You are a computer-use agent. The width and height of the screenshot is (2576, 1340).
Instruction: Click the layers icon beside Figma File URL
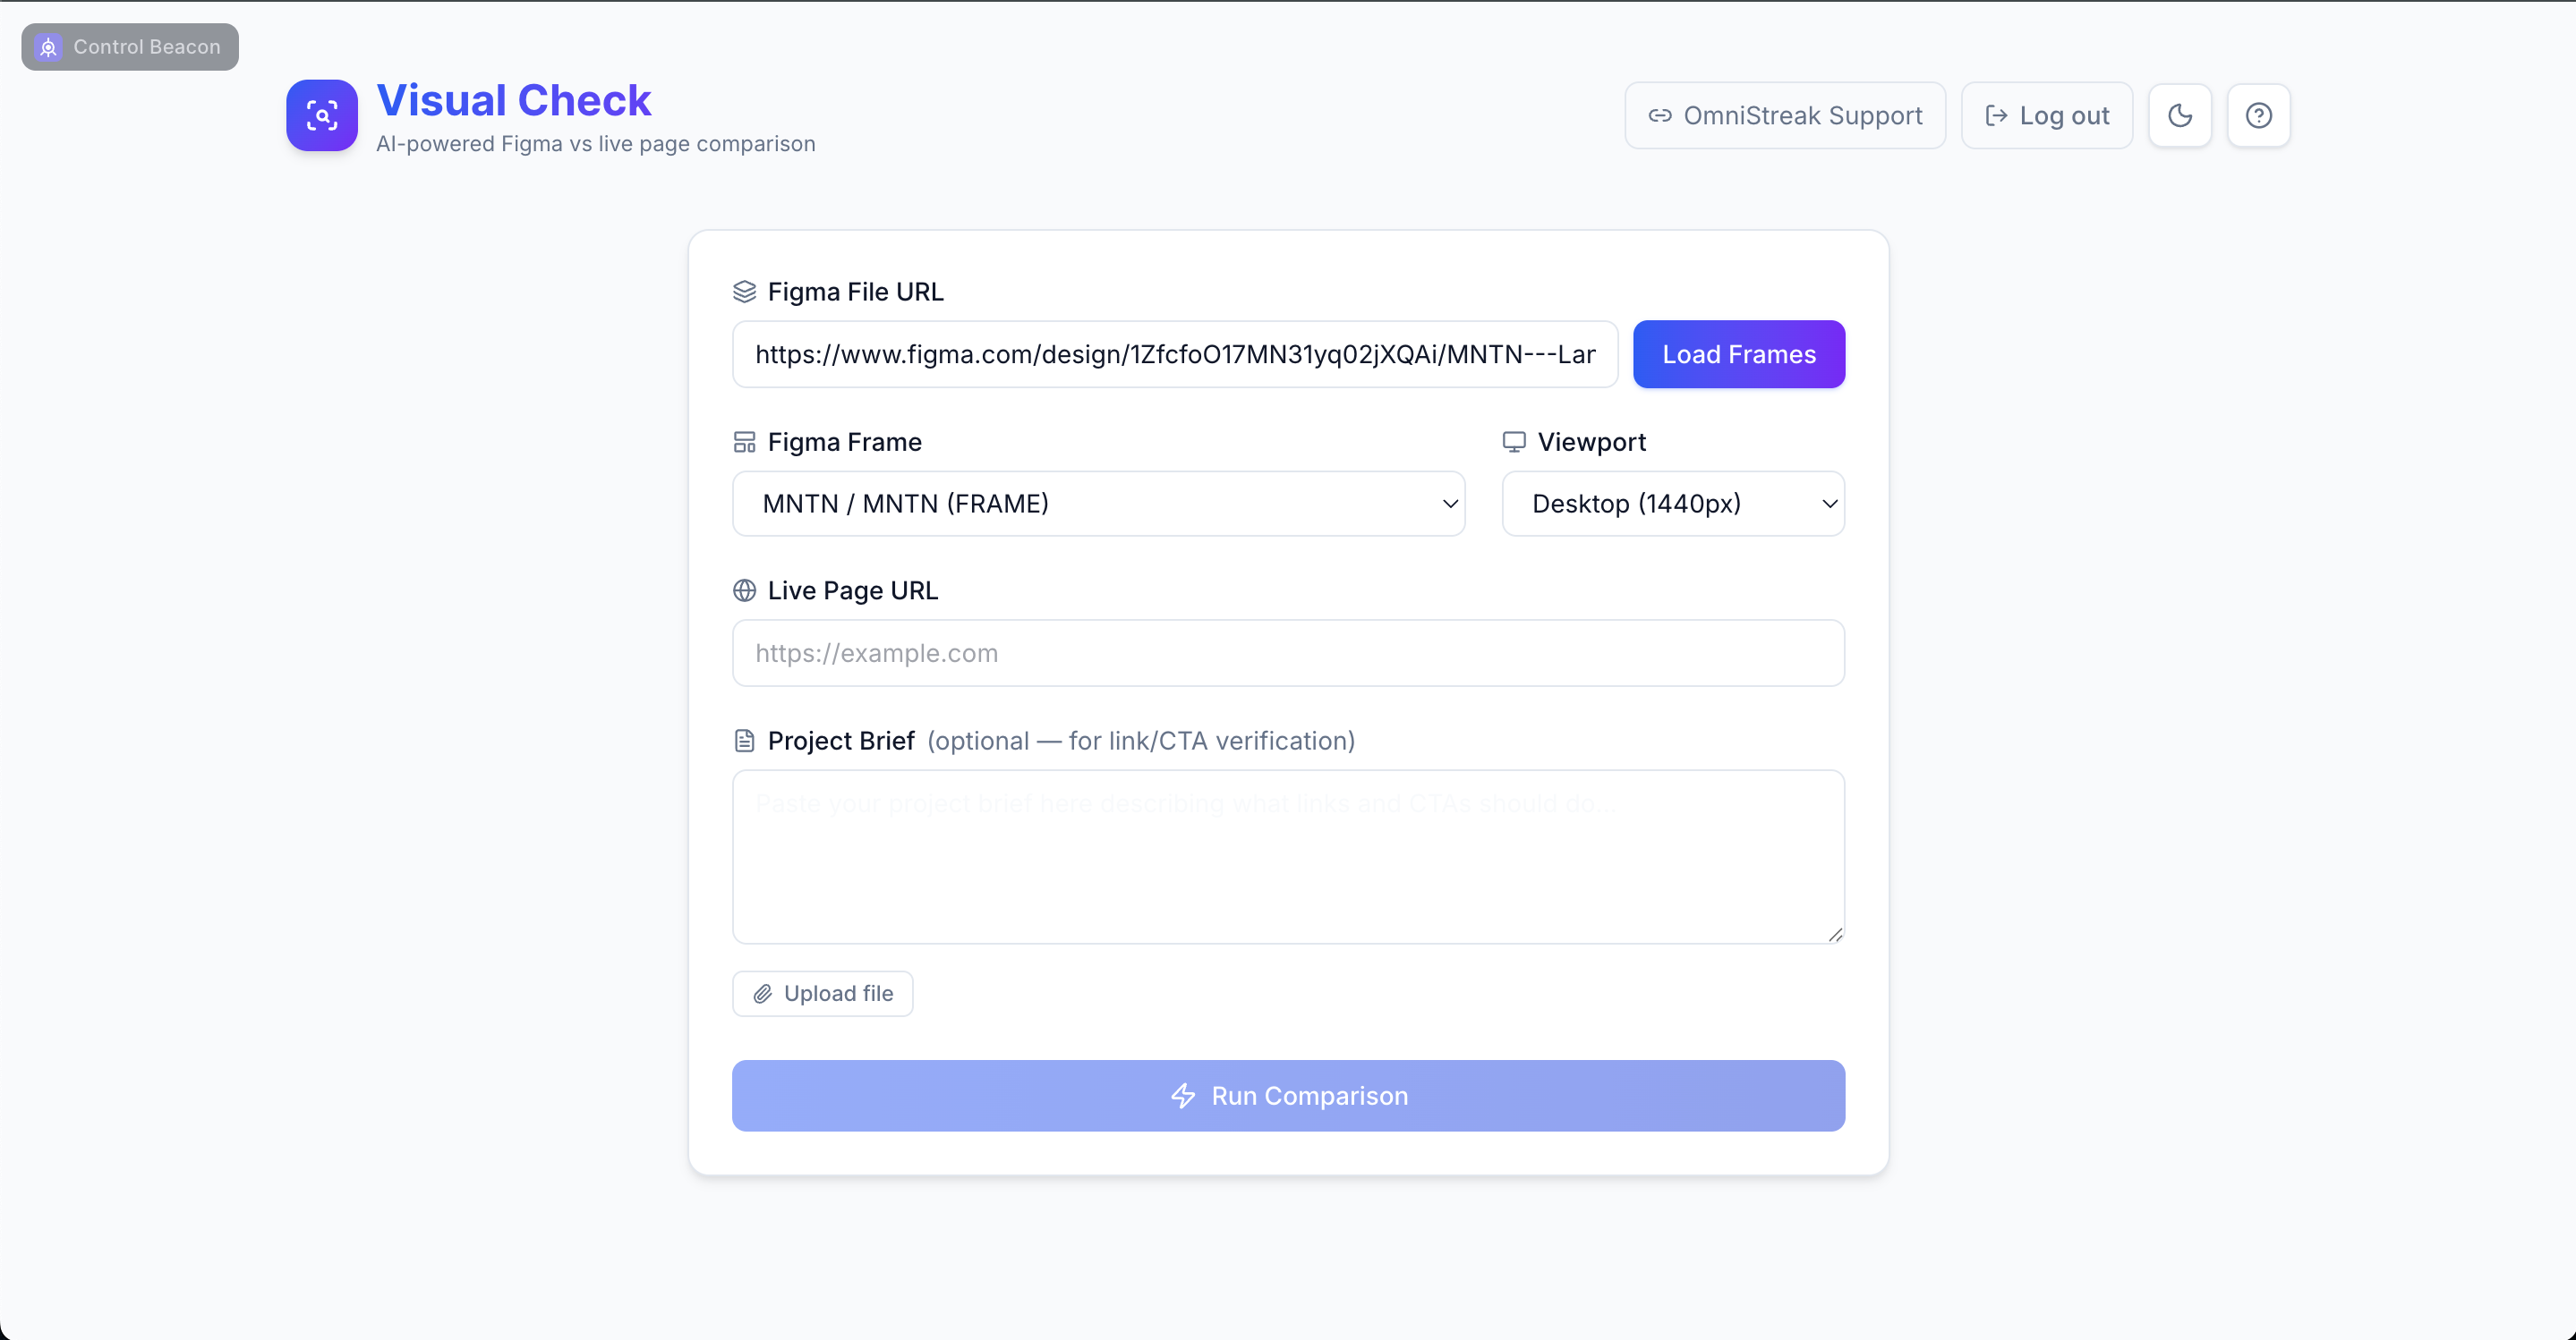pos(744,292)
